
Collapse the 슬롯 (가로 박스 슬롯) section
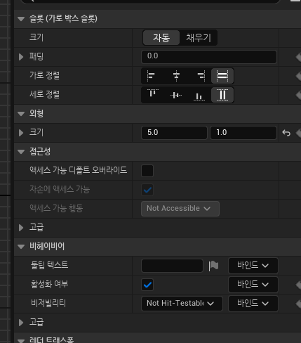point(21,19)
